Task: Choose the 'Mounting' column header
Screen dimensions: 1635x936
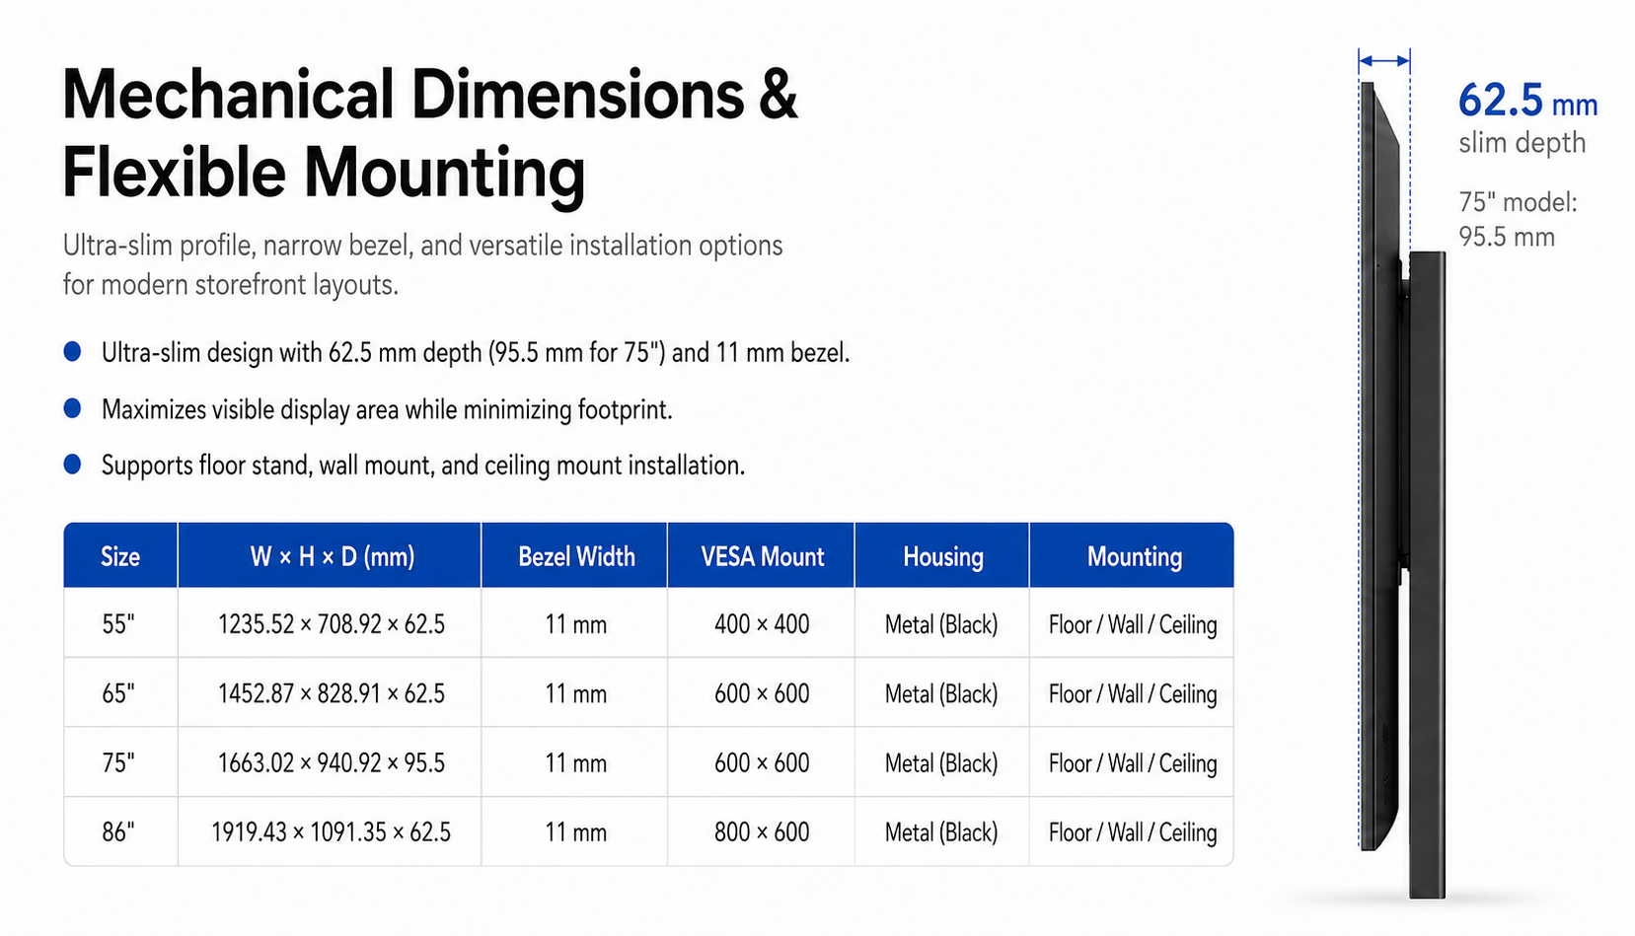Action: [1133, 556]
